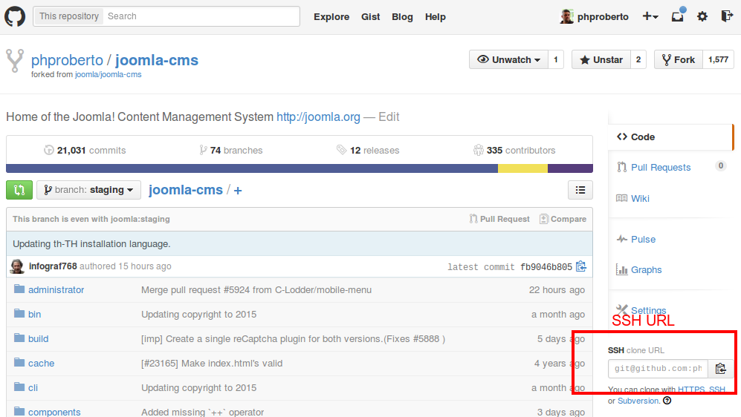Open Pull Requests in sidebar

pos(661,168)
